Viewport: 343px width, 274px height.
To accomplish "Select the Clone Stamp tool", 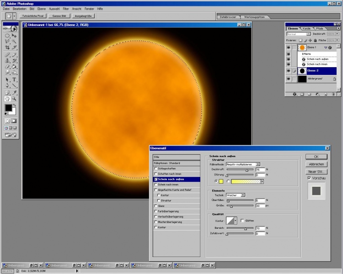I will pyautogui.click(x=7, y=60).
